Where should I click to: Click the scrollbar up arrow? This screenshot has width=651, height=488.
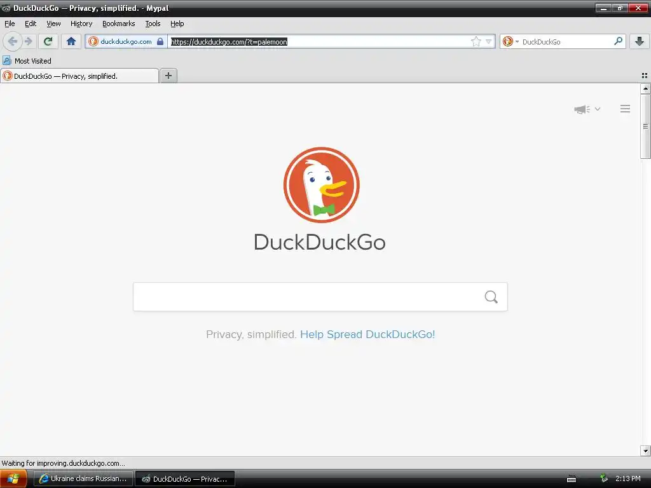coord(645,88)
